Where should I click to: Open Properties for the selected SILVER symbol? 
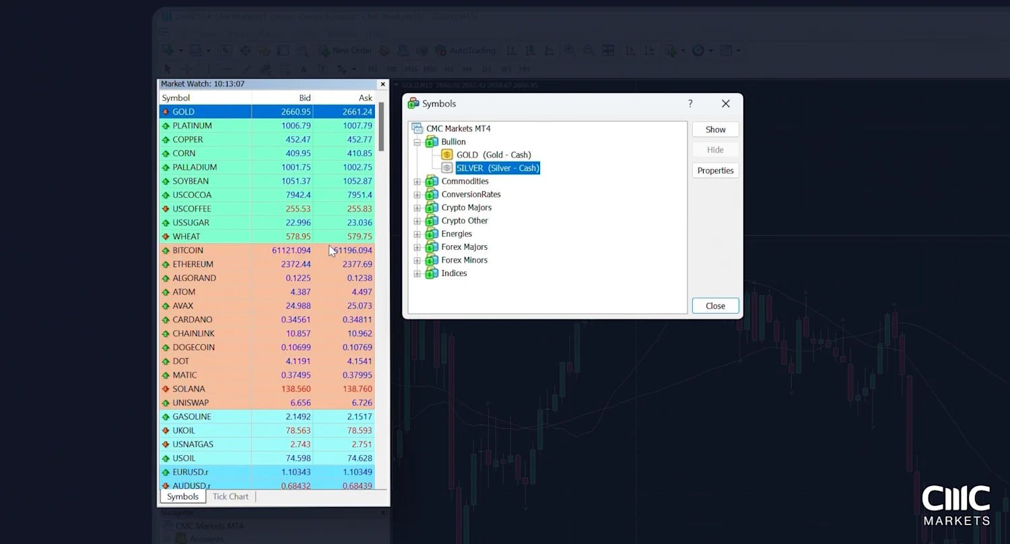[x=715, y=170]
